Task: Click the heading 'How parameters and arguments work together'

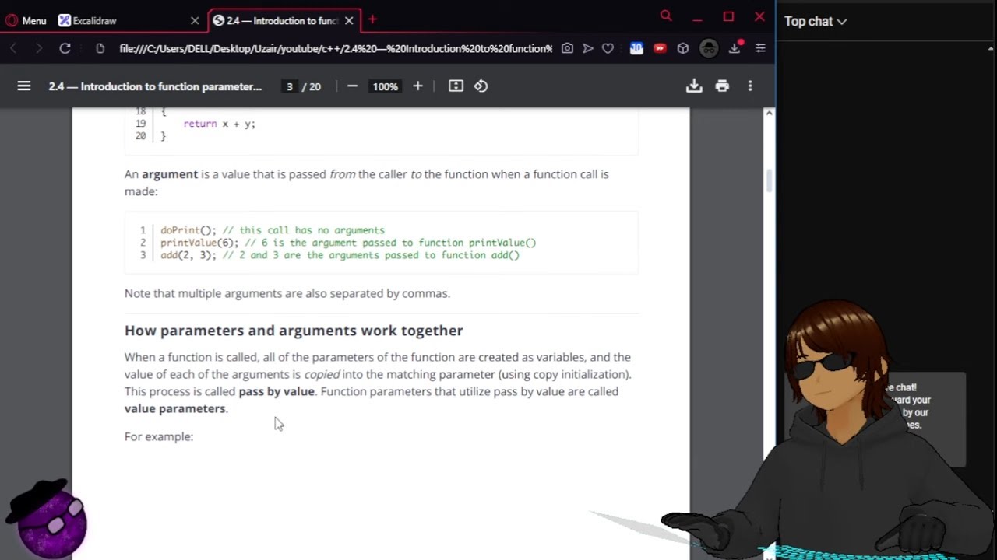Action: (x=294, y=331)
